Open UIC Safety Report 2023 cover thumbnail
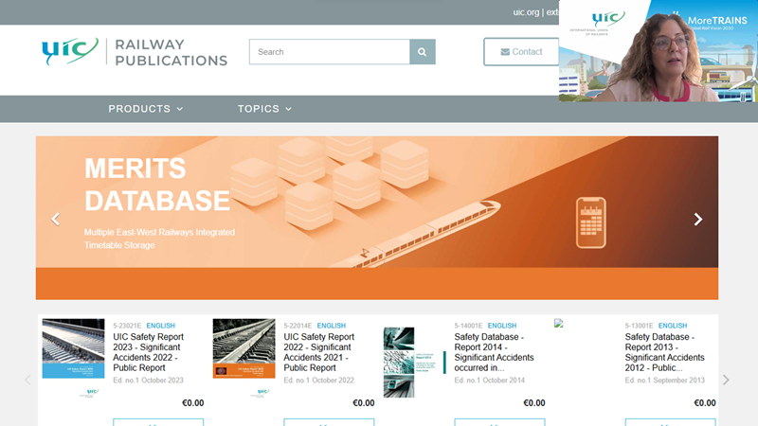758x426 pixels. (x=73, y=349)
